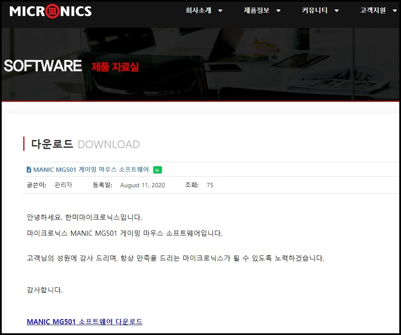Click the greeting line 안녕하세요. 한미마이크로닉스입니다.
Screen dimensions: 401x335
tap(85, 217)
